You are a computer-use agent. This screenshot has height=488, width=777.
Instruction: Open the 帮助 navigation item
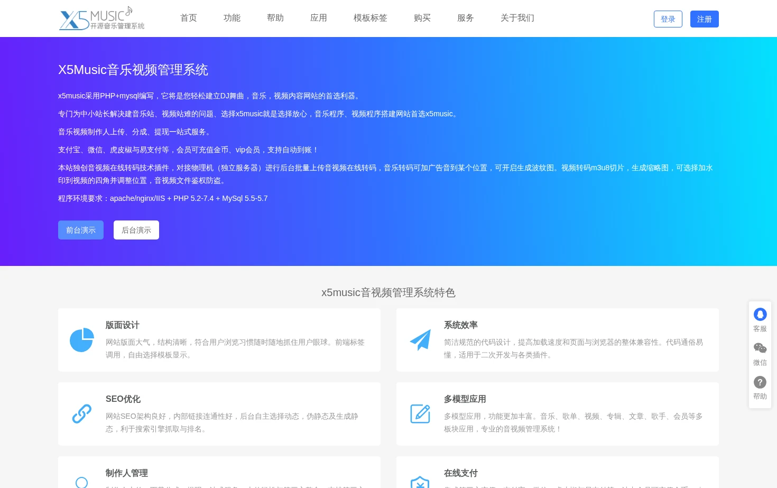coord(275,18)
